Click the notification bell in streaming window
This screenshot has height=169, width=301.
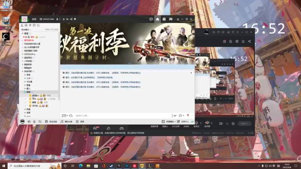pos(243,41)
